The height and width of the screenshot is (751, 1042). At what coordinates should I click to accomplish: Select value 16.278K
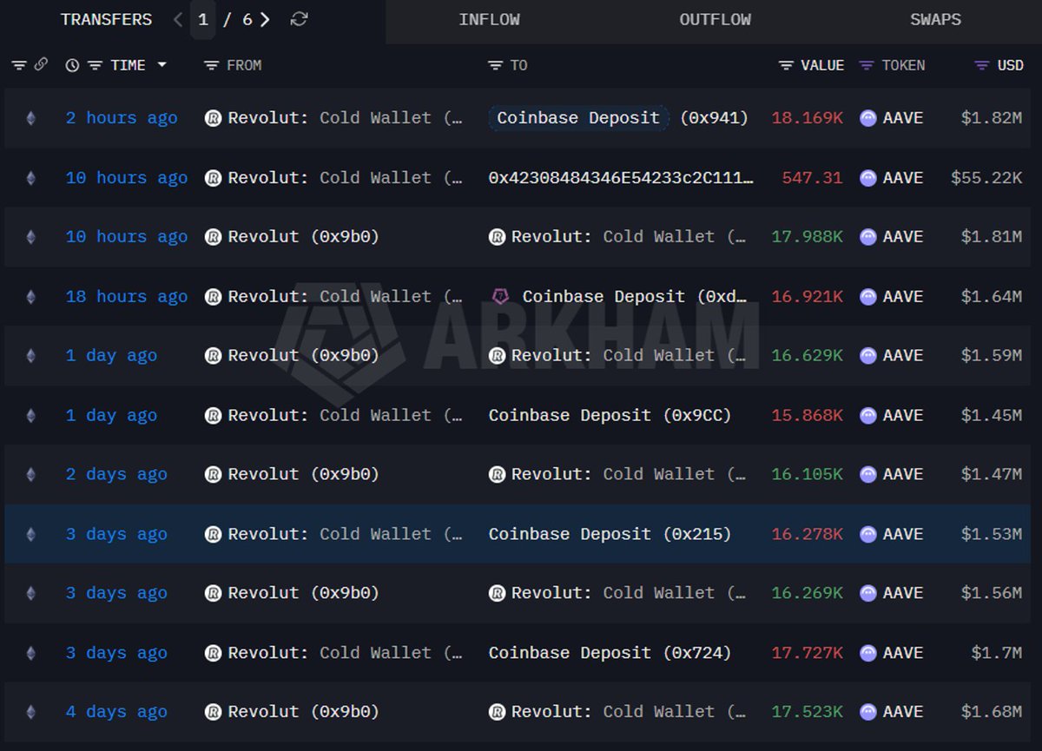pos(807,534)
